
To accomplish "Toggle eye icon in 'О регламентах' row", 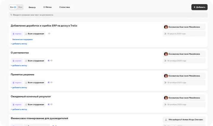I will click(52, 60).
